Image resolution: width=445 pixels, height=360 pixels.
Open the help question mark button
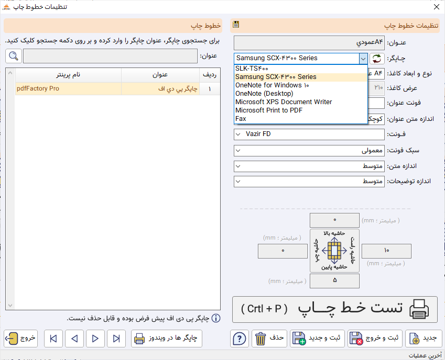tap(240, 339)
